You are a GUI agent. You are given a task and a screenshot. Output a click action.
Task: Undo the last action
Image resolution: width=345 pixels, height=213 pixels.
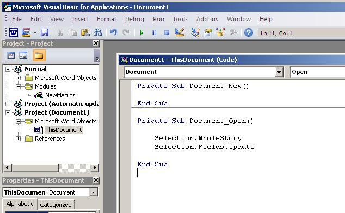[x=113, y=33]
